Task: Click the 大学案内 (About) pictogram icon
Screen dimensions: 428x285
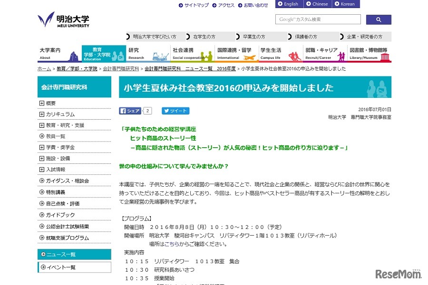Action: tap(74, 56)
